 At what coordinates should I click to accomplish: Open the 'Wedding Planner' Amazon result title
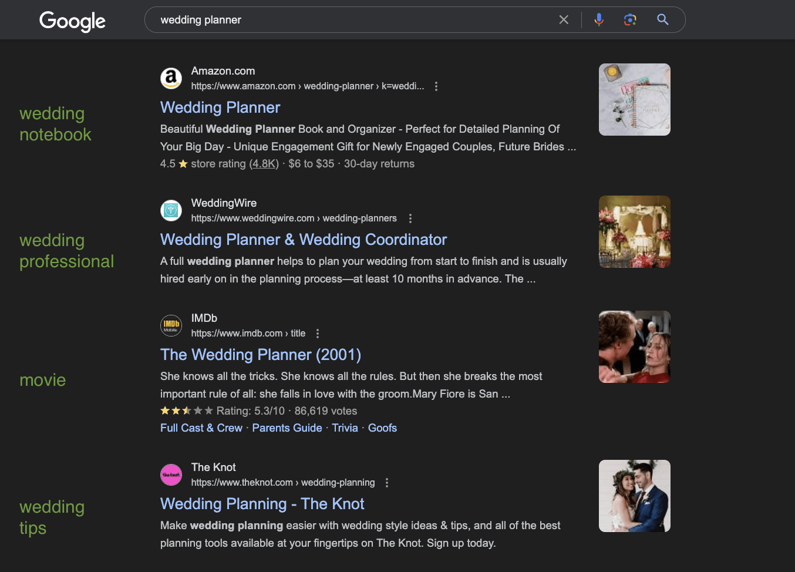(220, 107)
